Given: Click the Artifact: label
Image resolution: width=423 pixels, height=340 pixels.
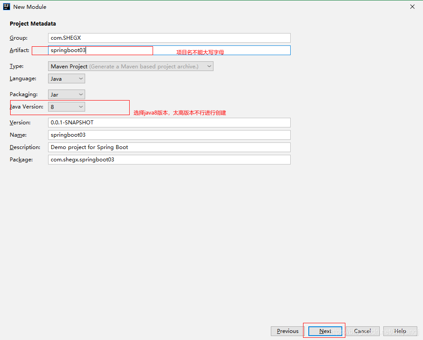Looking at the screenshot, I should pyautogui.click(x=19, y=50).
